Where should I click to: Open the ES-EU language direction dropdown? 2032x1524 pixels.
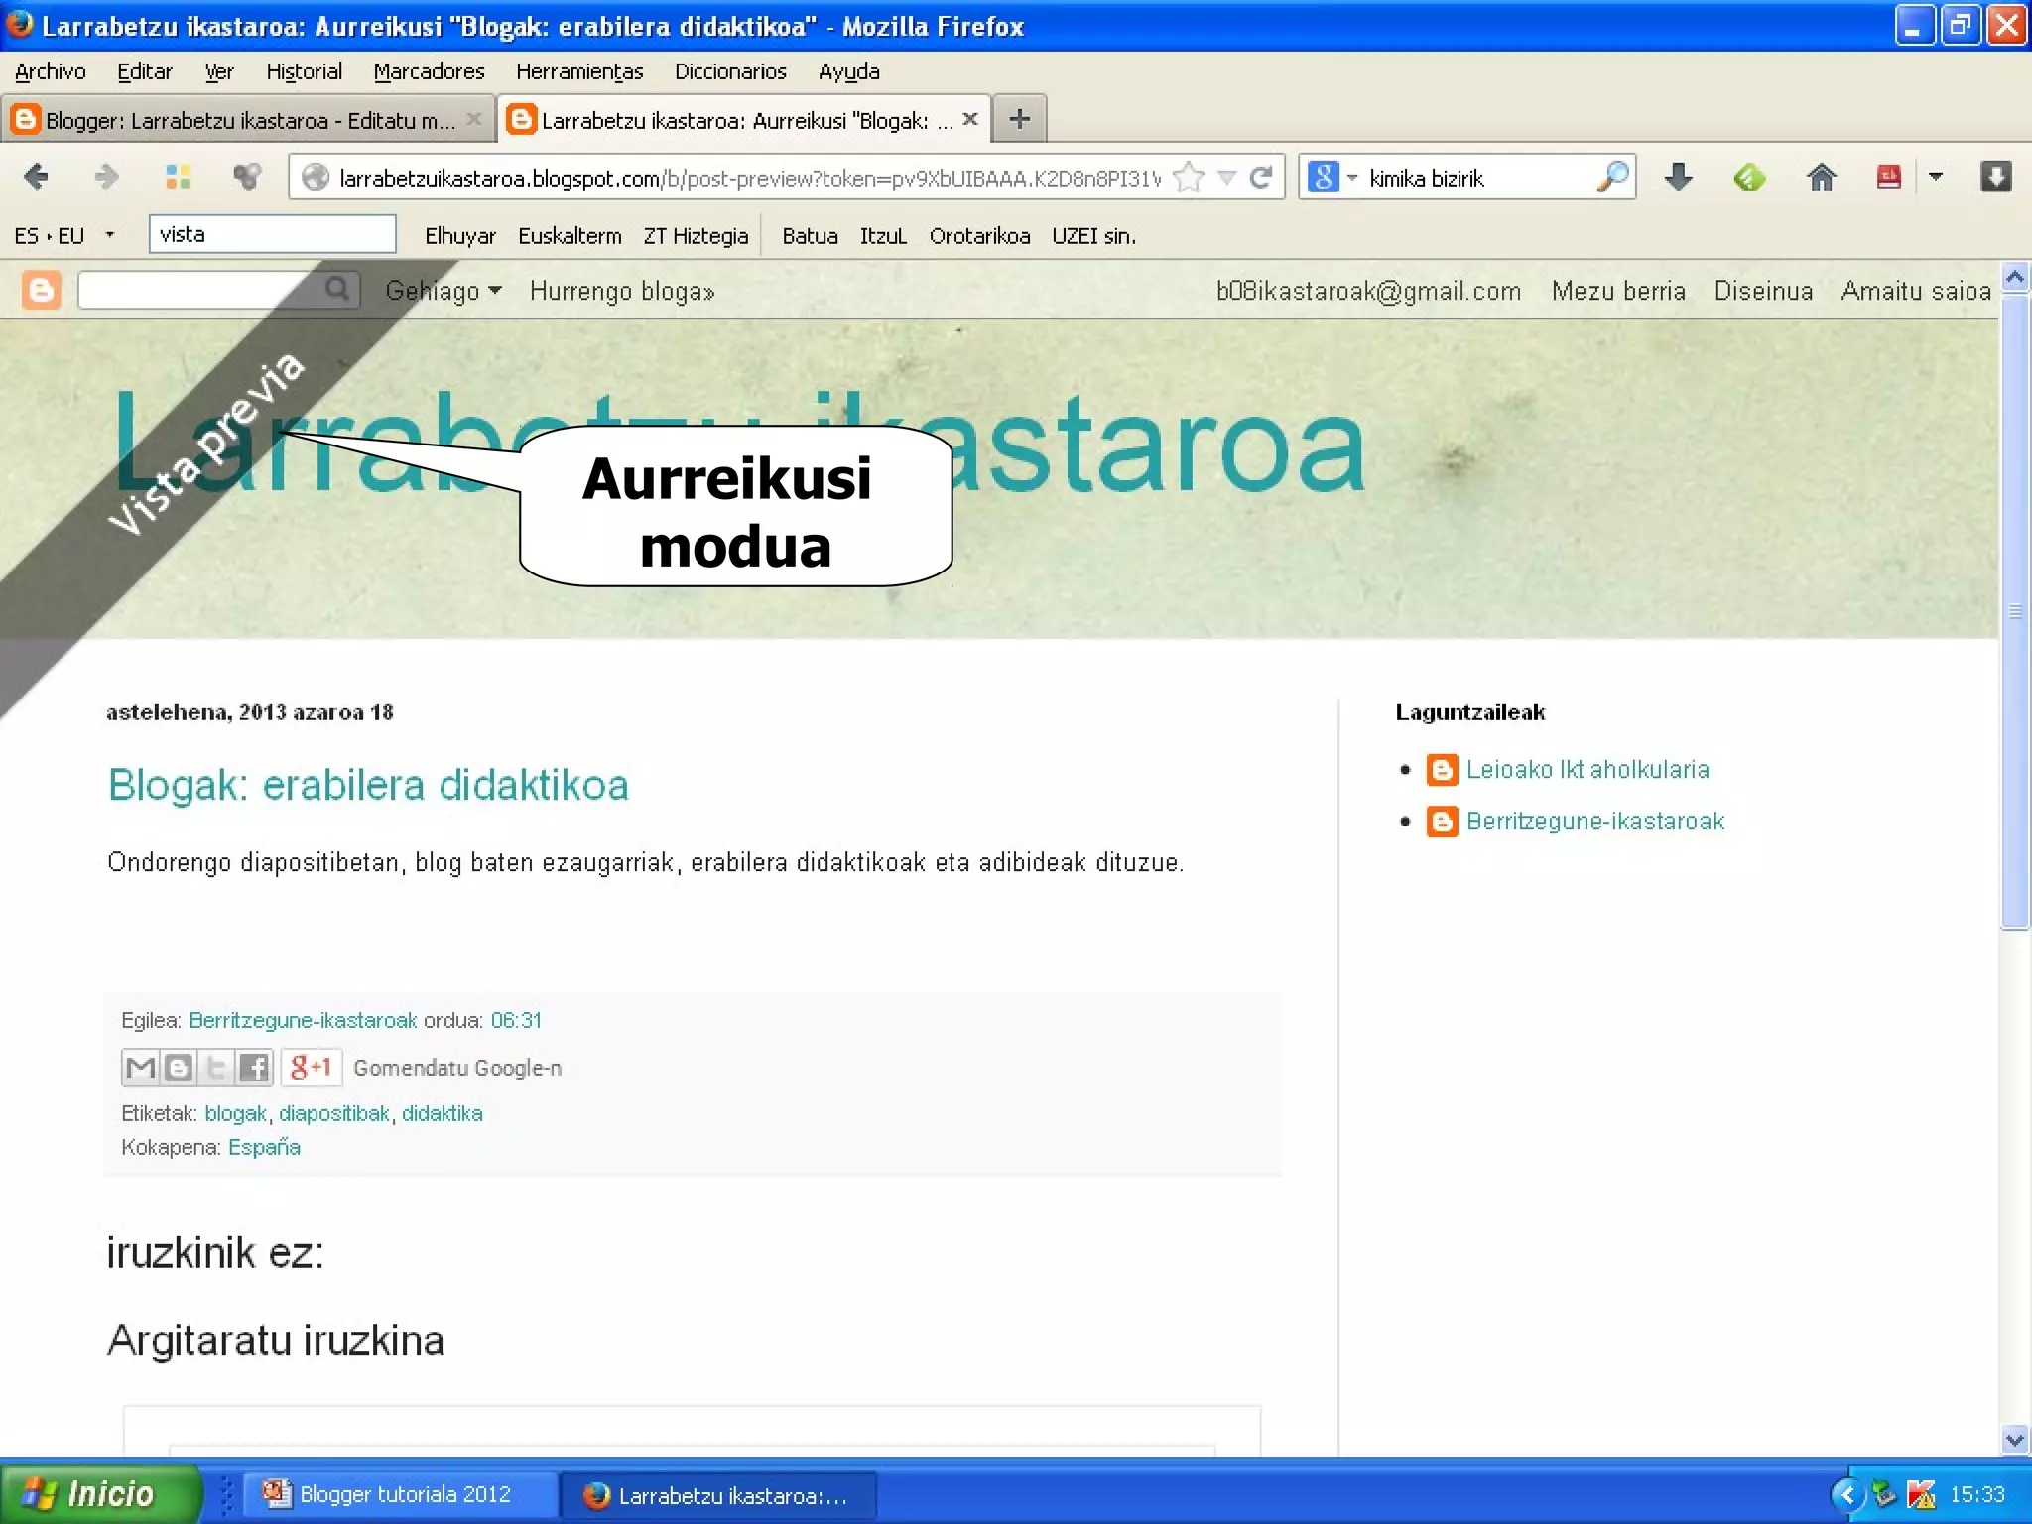[x=110, y=235]
